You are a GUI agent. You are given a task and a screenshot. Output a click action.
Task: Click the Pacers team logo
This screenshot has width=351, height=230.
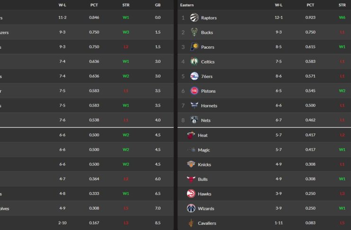point(194,47)
